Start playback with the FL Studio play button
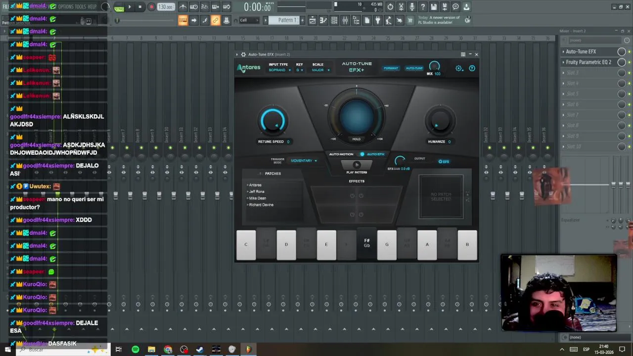The width and height of the screenshot is (633, 356). click(x=130, y=7)
